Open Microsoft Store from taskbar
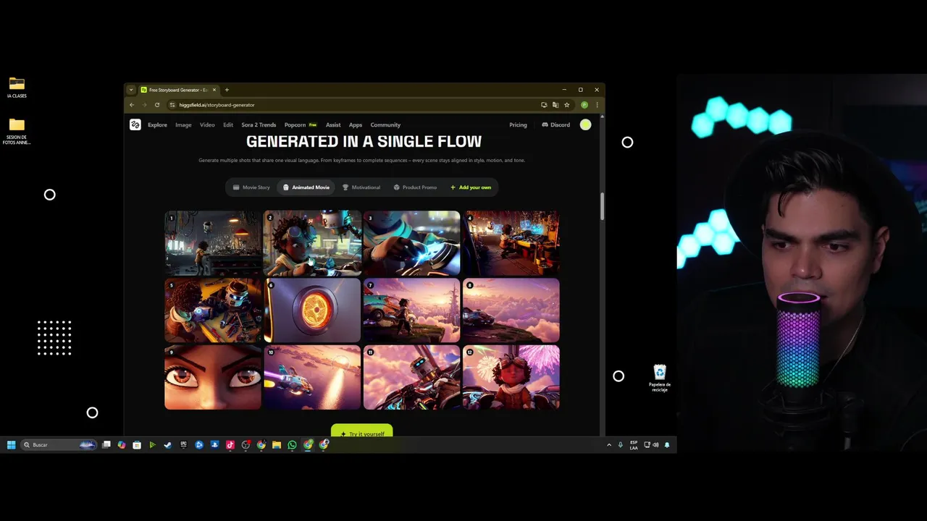Screen dimensions: 927x521 pyautogui.click(x=137, y=445)
